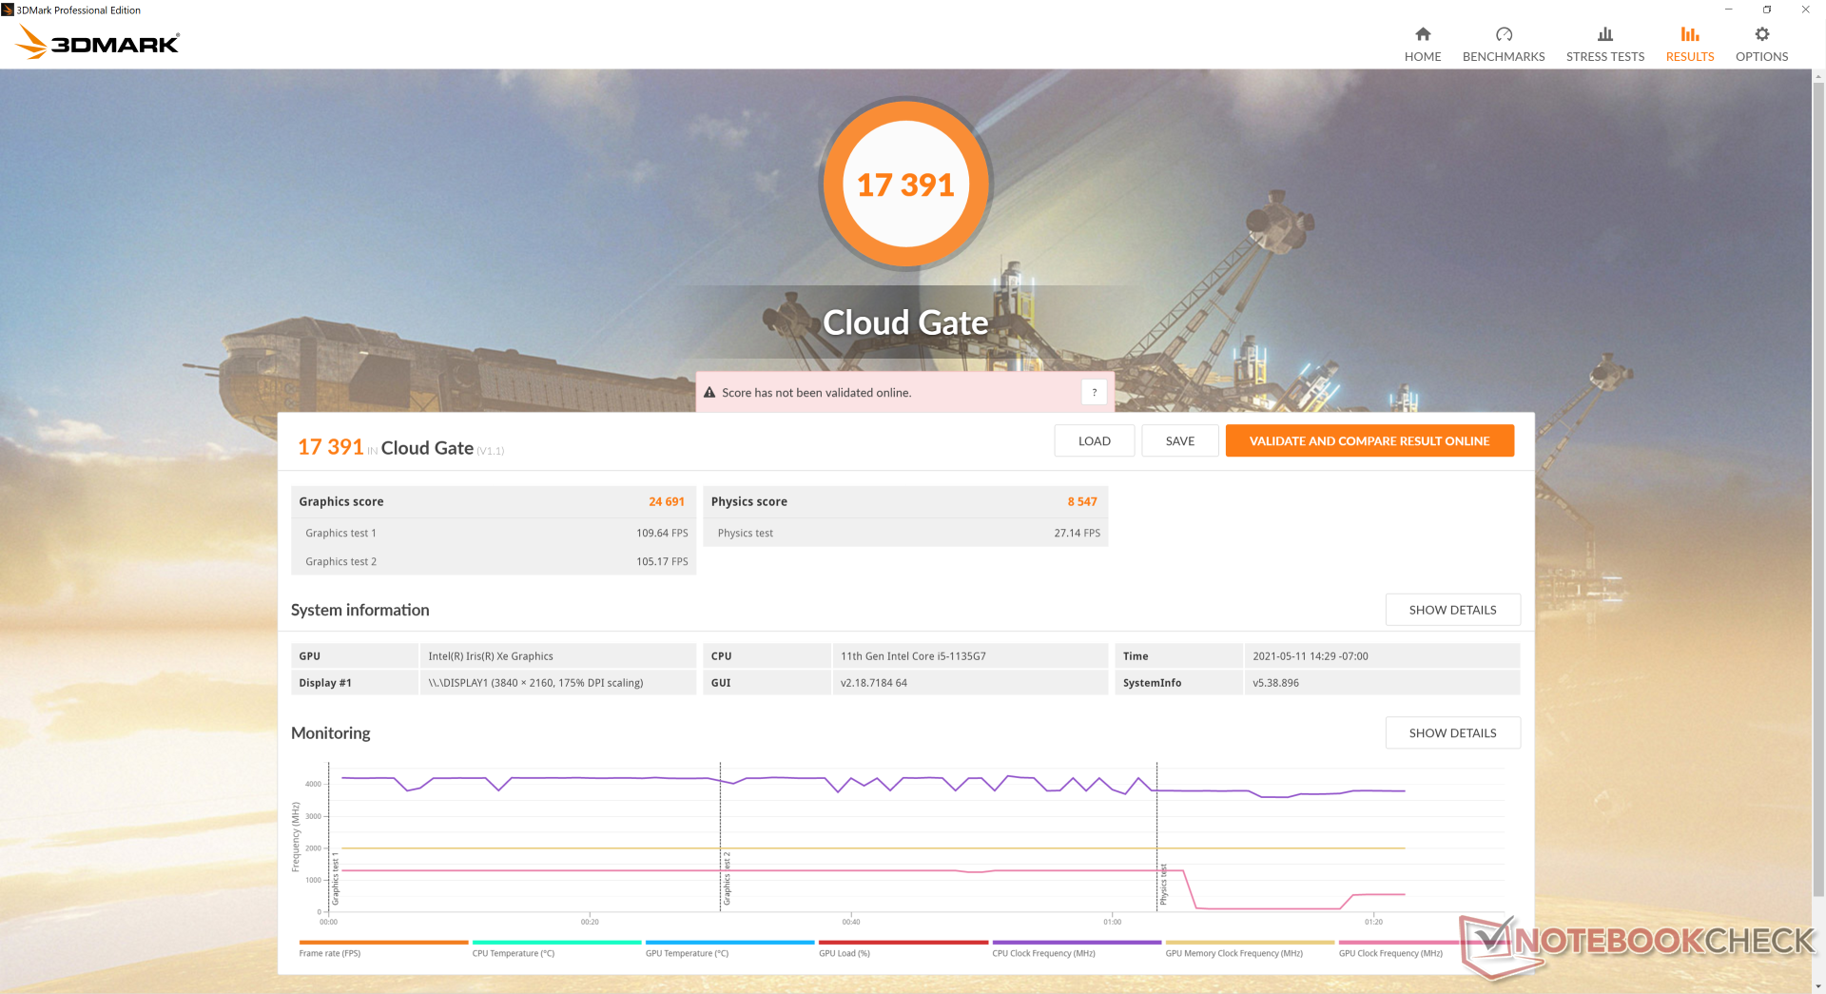Click the Graphics score value 24 691
This screenshot has height=994, width=1826.
(667, 501)
